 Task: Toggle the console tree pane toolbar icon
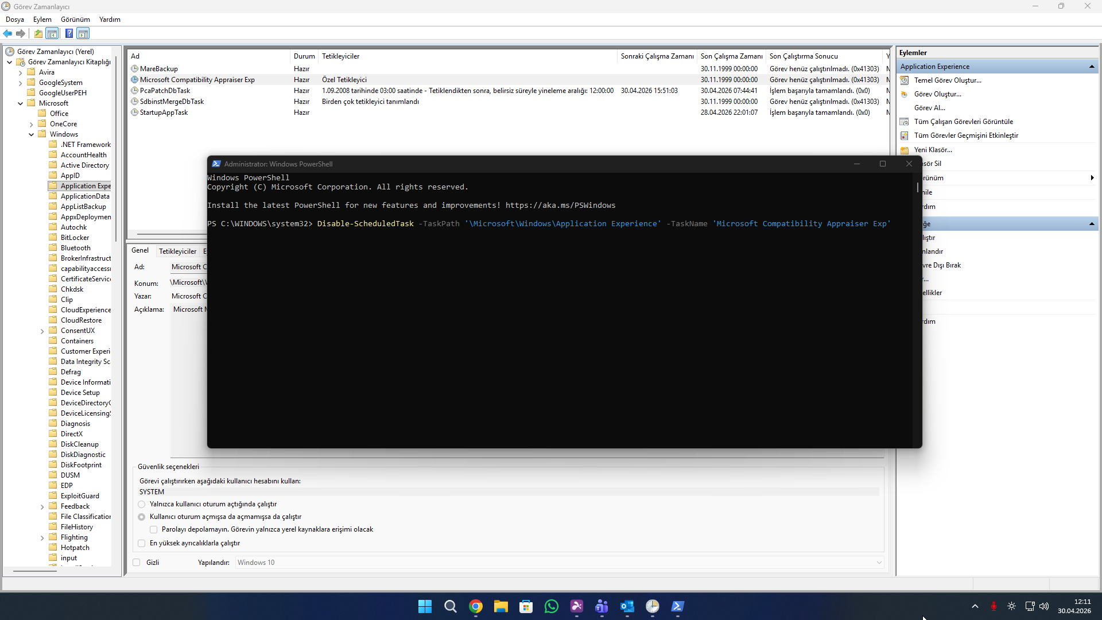click(52, 33)
